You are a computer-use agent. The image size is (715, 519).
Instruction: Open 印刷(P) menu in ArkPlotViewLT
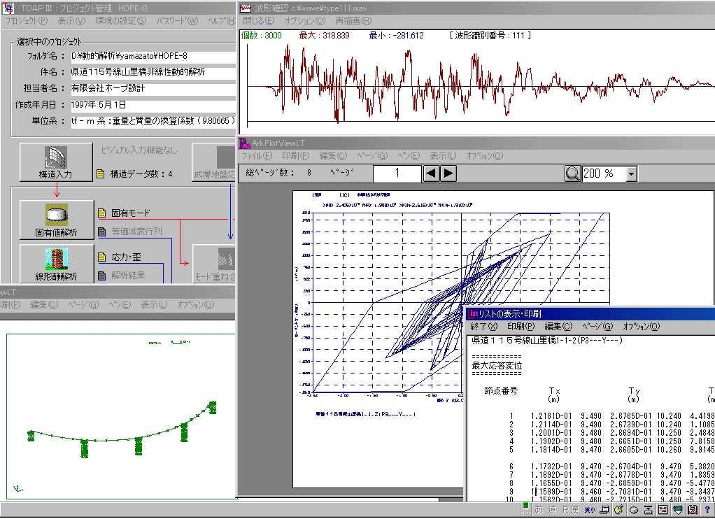tap(295, 156)
